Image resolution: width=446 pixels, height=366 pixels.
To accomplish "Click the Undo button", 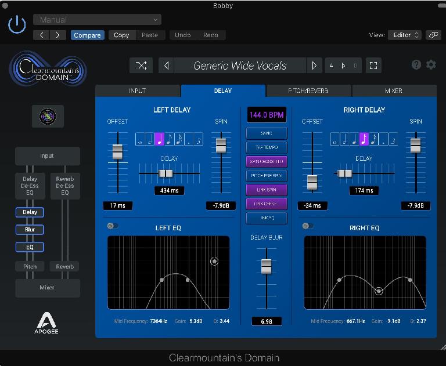I will click(182, 35).
